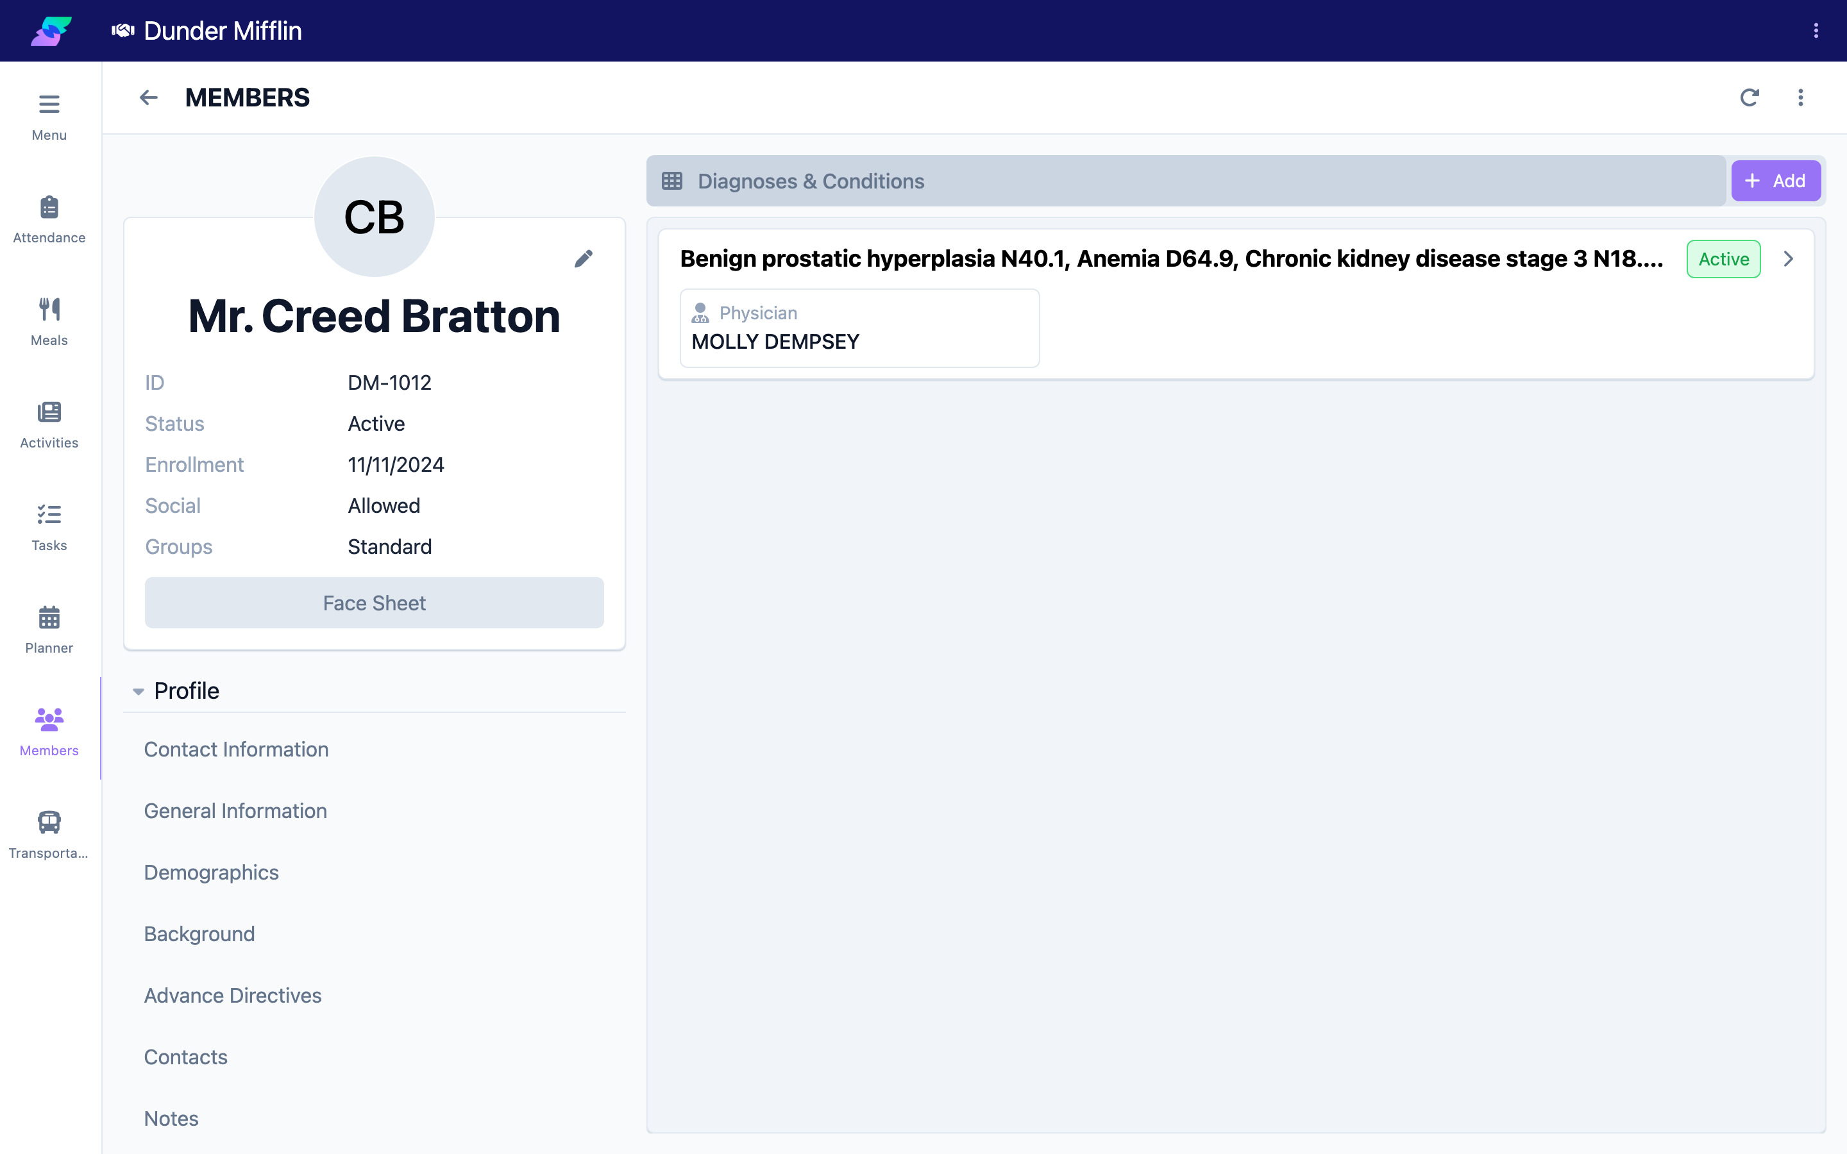The image size is (1847, 1154).
Task: Refresh the member page
Action: [1750, 97]
